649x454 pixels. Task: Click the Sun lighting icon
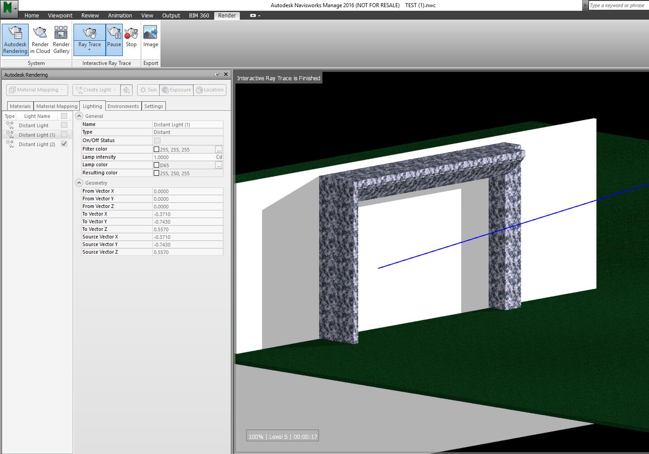[x=148, y=90]
